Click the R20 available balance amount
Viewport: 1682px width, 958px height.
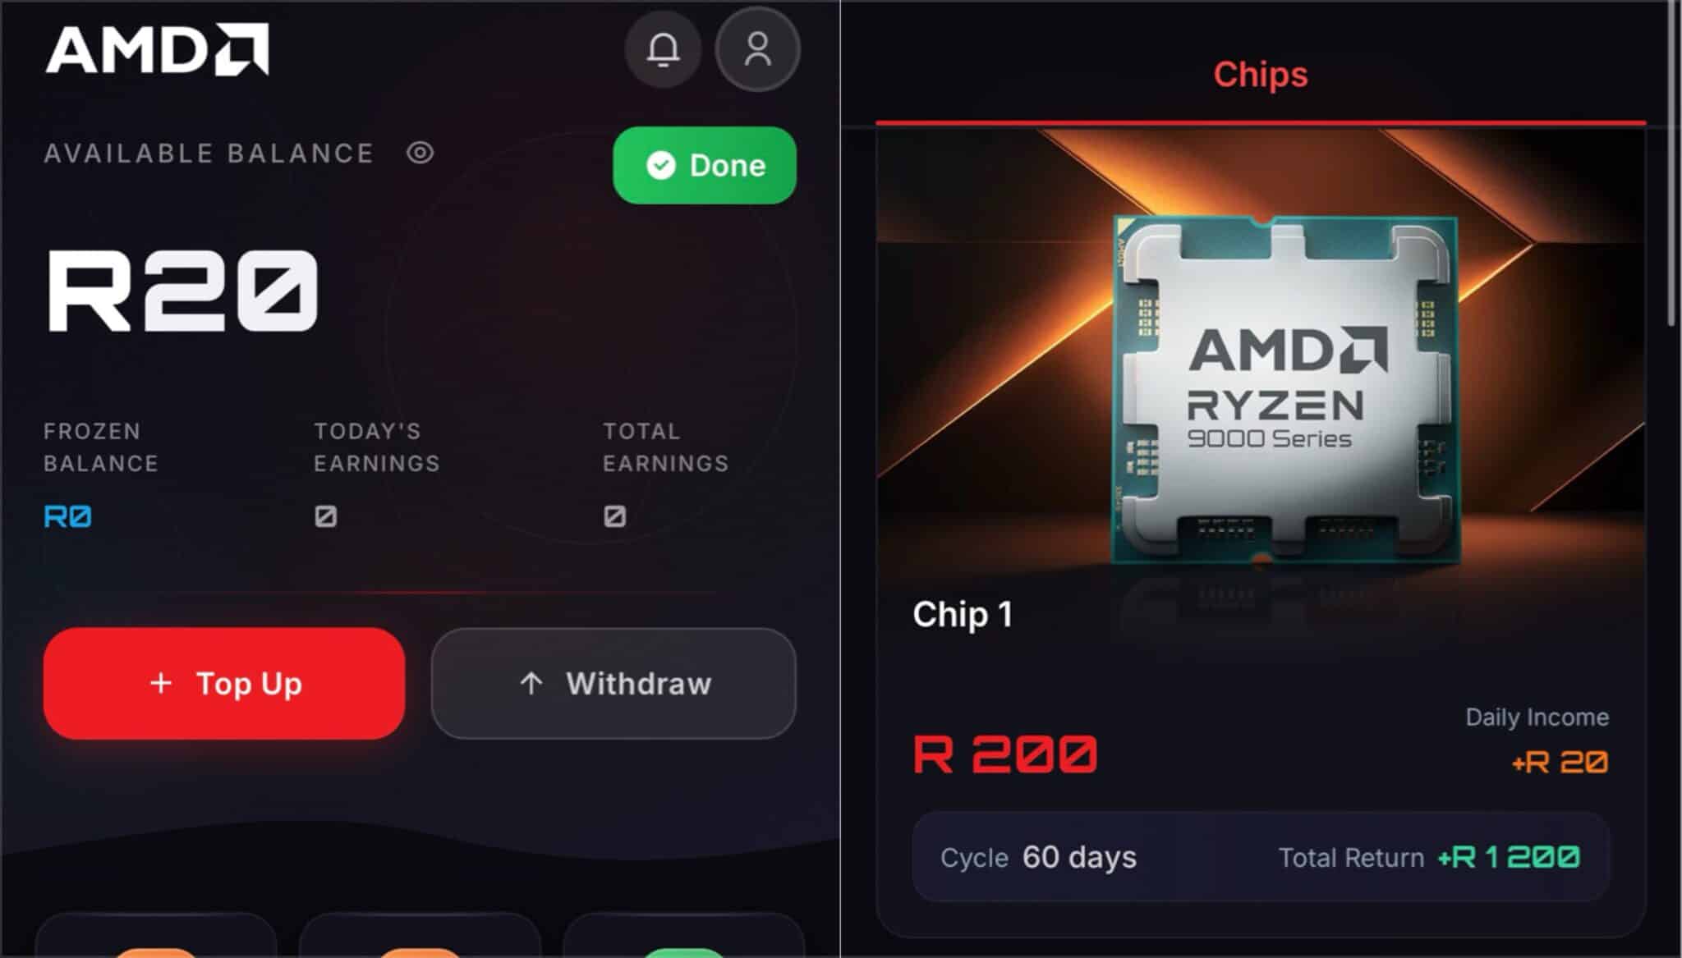(182, 291)
